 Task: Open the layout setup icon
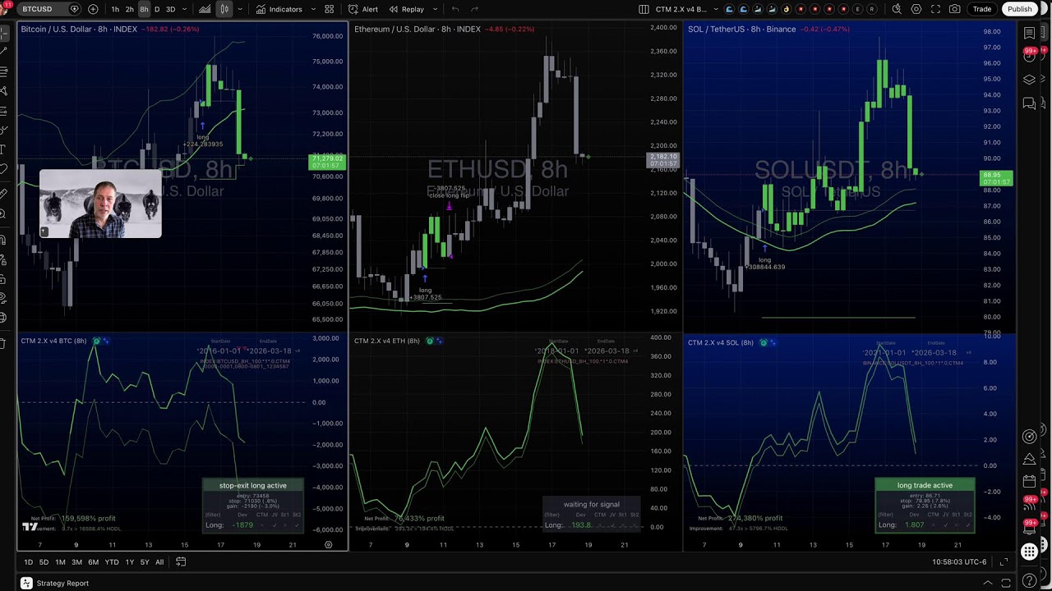(x=644, y=9)
